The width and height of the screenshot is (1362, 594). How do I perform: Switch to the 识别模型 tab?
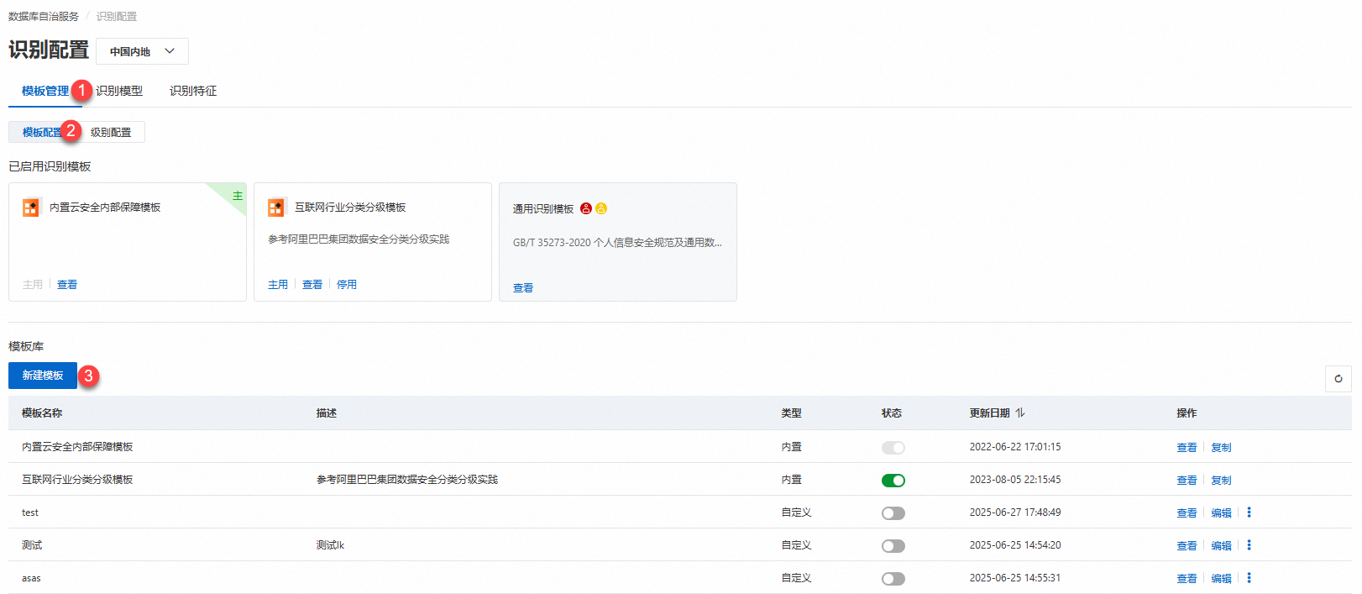click(x=119, y=91)
